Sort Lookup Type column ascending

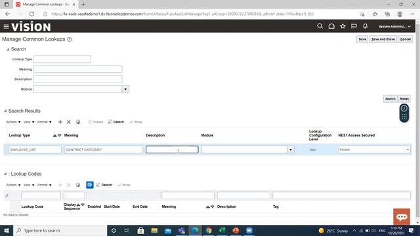(x=54, y=136)
